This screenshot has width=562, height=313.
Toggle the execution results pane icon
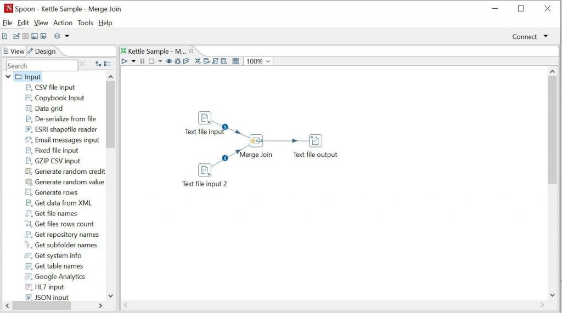tap(235, 61)
